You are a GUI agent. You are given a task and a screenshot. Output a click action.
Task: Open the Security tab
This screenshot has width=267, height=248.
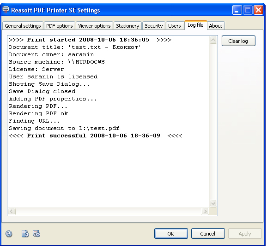(x=153, y=26)
